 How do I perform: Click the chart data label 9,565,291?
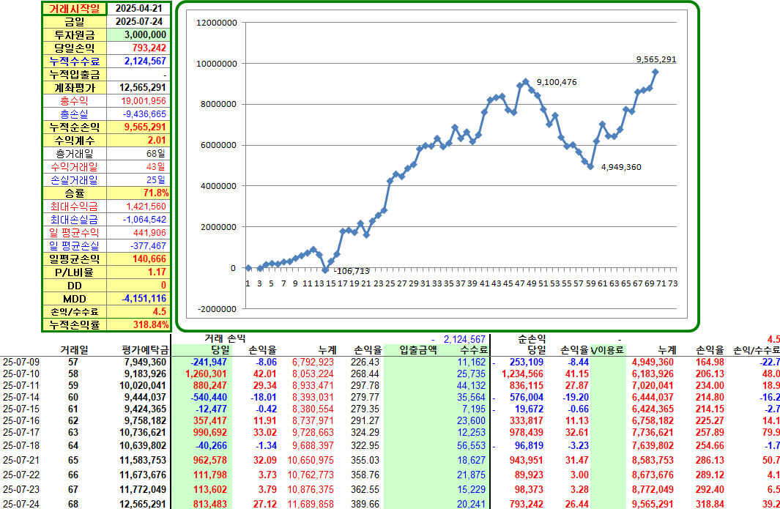(x=656, y=59)
